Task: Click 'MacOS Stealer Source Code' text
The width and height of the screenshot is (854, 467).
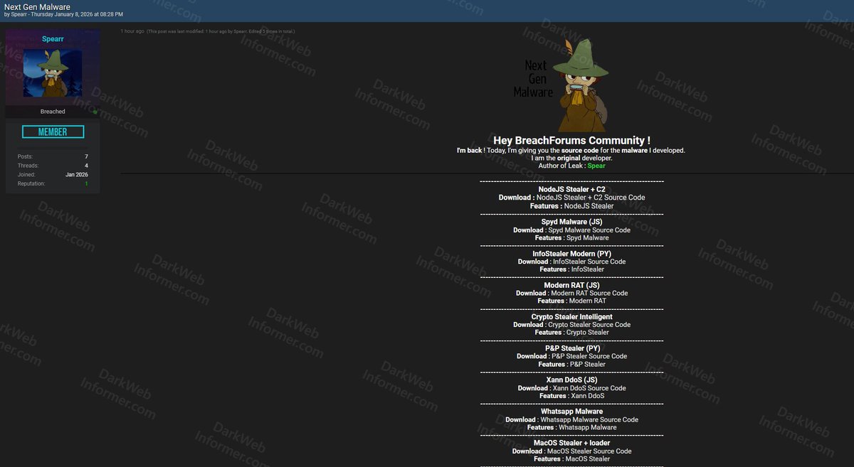Action: pos(589,451)
